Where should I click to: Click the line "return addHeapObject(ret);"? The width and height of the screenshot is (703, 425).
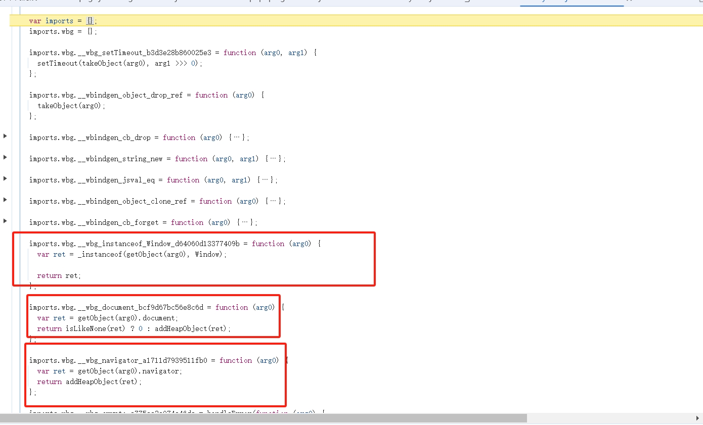[x=90, y=382]
